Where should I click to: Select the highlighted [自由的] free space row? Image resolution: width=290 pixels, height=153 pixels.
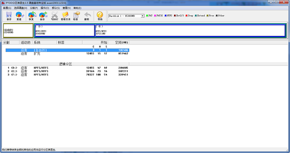tap(67, 50)
